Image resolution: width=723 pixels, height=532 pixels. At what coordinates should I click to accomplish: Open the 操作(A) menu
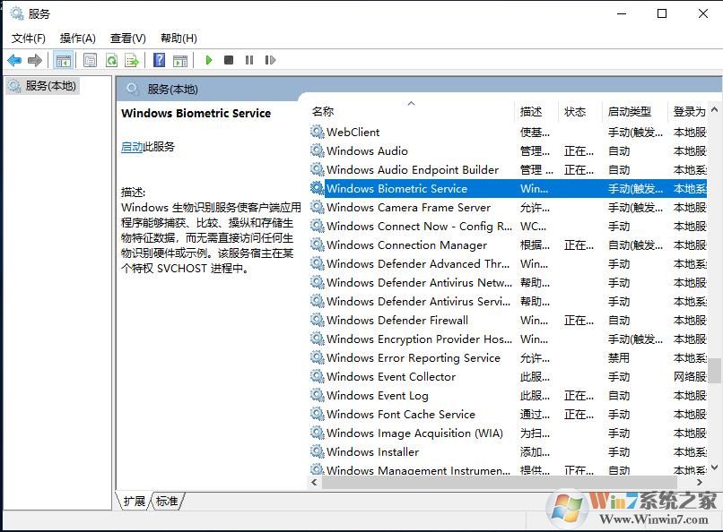77,39
